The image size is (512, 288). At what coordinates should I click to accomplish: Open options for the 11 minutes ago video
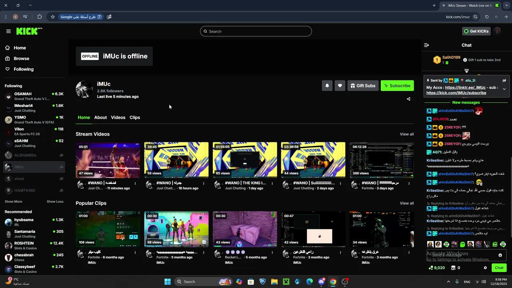(x=135, y=184)
